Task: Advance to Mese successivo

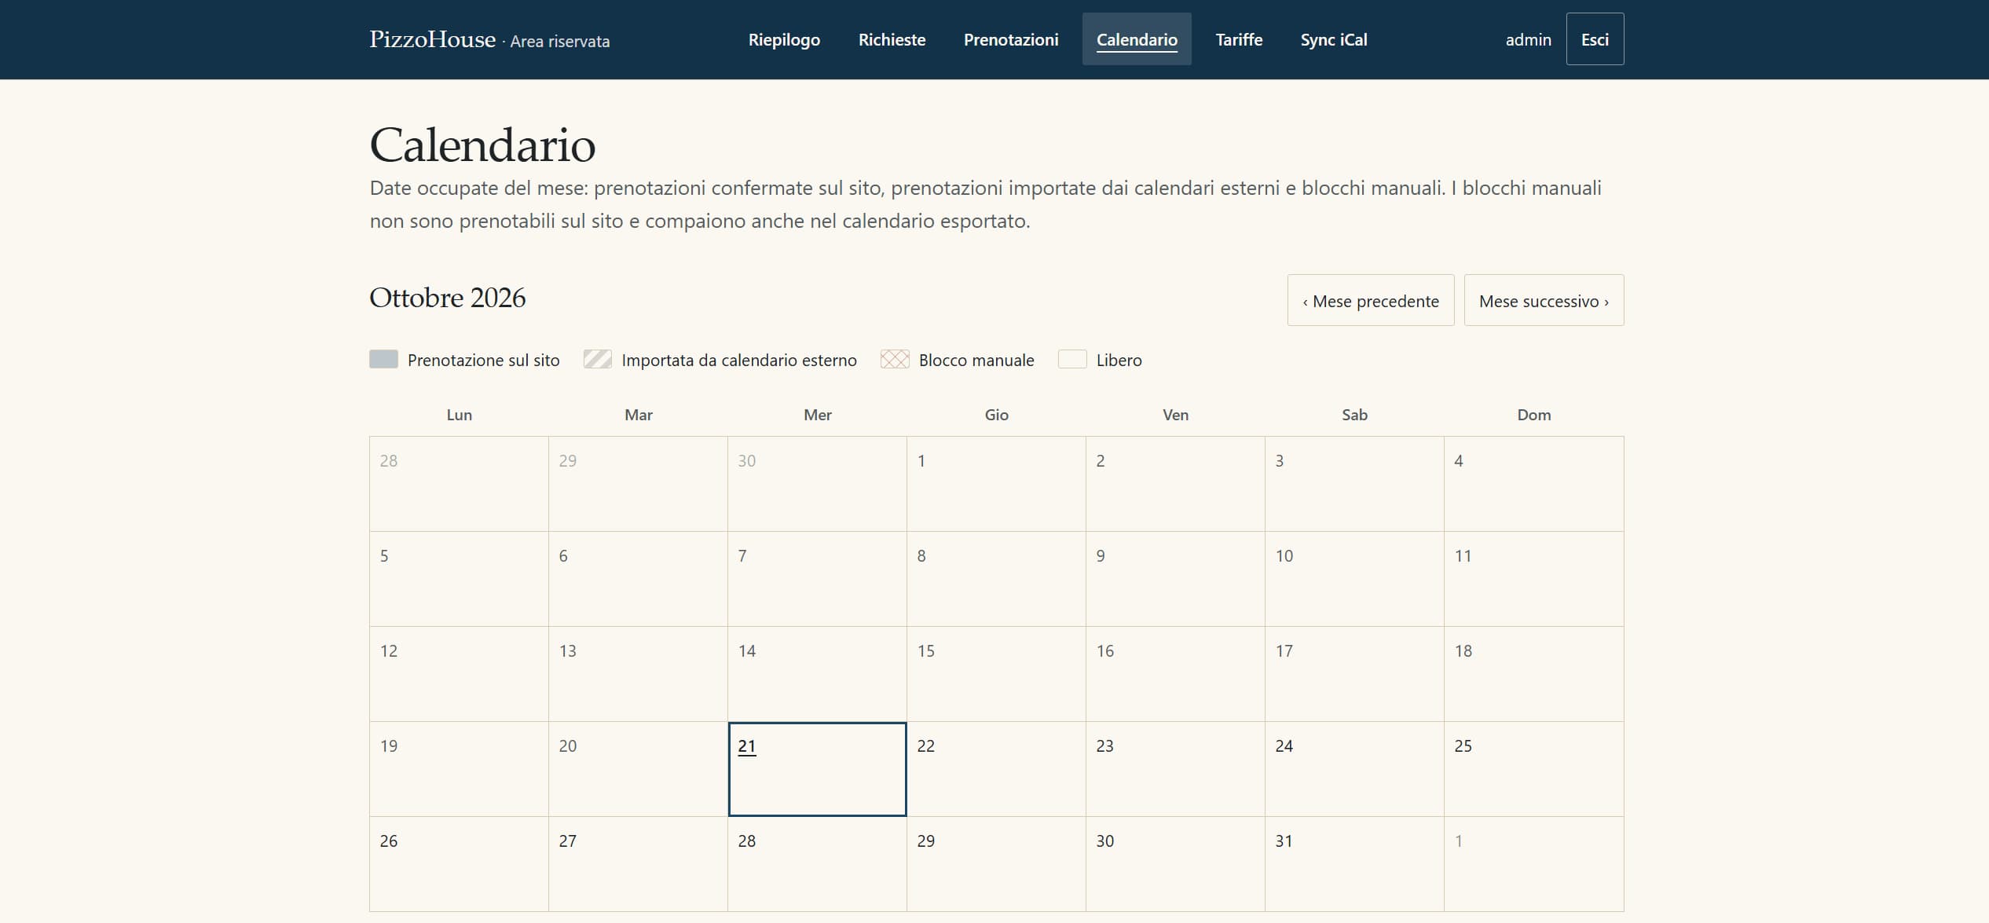Action: [x=1544, y=301]
